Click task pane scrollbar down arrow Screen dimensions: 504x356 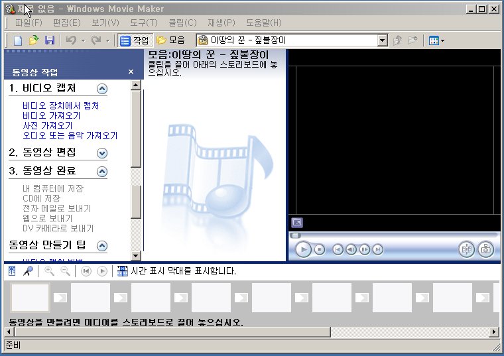point(136,256)
